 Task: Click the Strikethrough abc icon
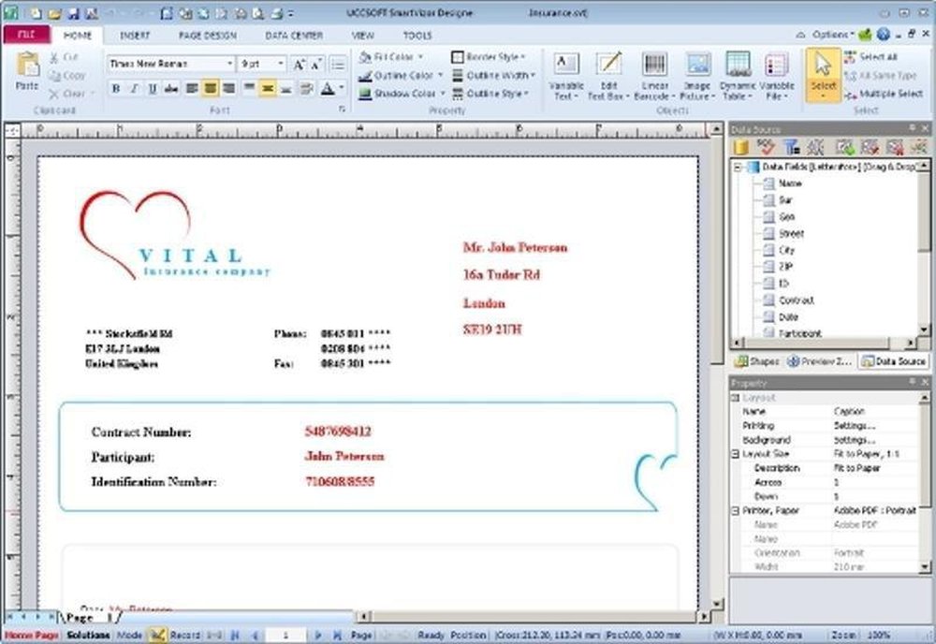pos(171,89)
